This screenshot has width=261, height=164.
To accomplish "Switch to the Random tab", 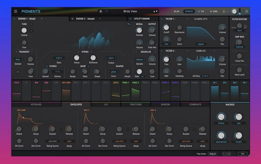I will [x=166, y=105].
